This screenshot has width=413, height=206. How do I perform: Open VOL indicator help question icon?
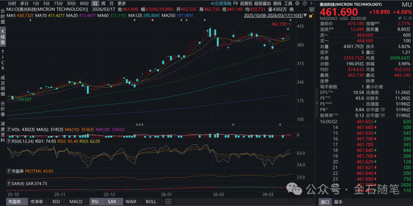[x=9, y=130]
